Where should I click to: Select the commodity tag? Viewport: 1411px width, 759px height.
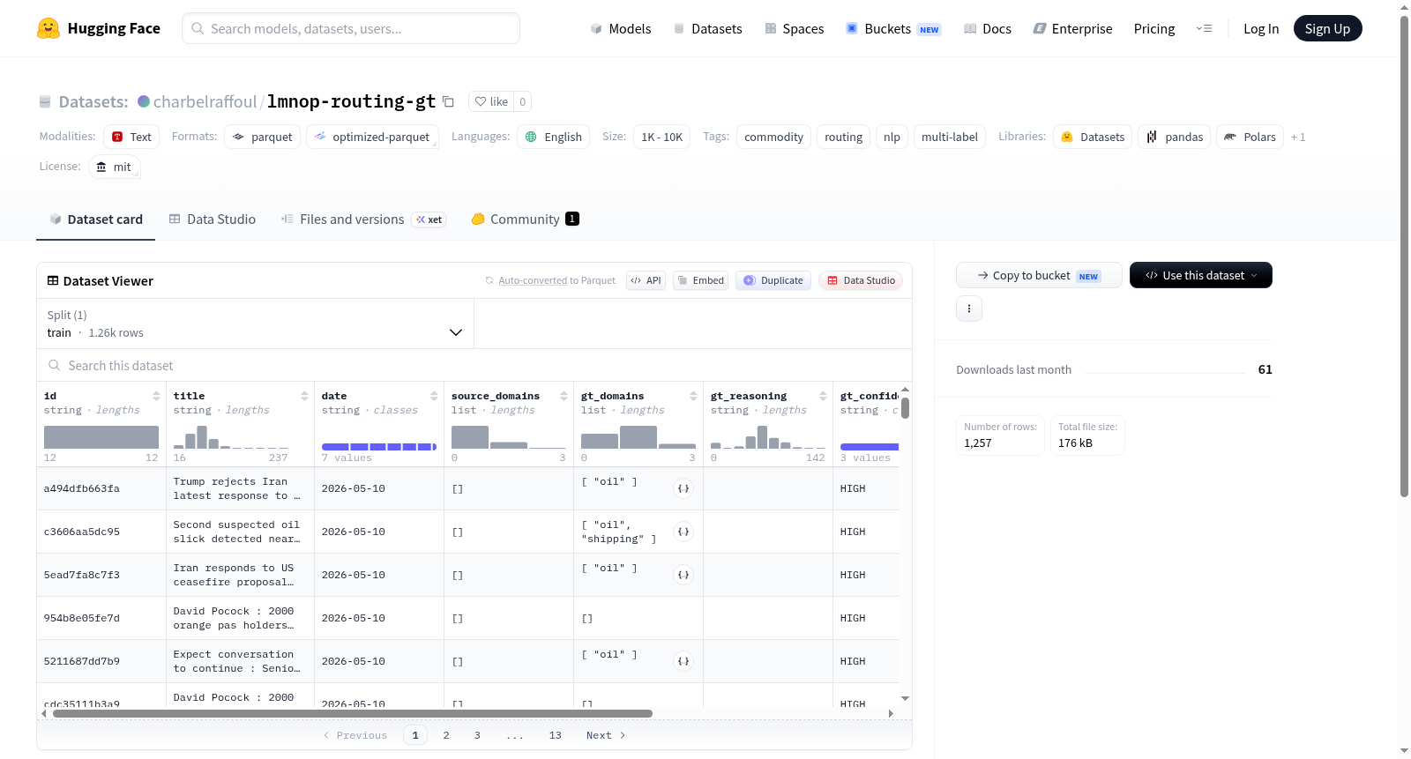pyautogui.click(x=773, y=137)
